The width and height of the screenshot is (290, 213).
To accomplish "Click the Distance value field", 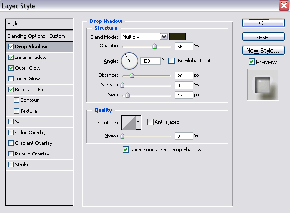I will pos(184,76).
